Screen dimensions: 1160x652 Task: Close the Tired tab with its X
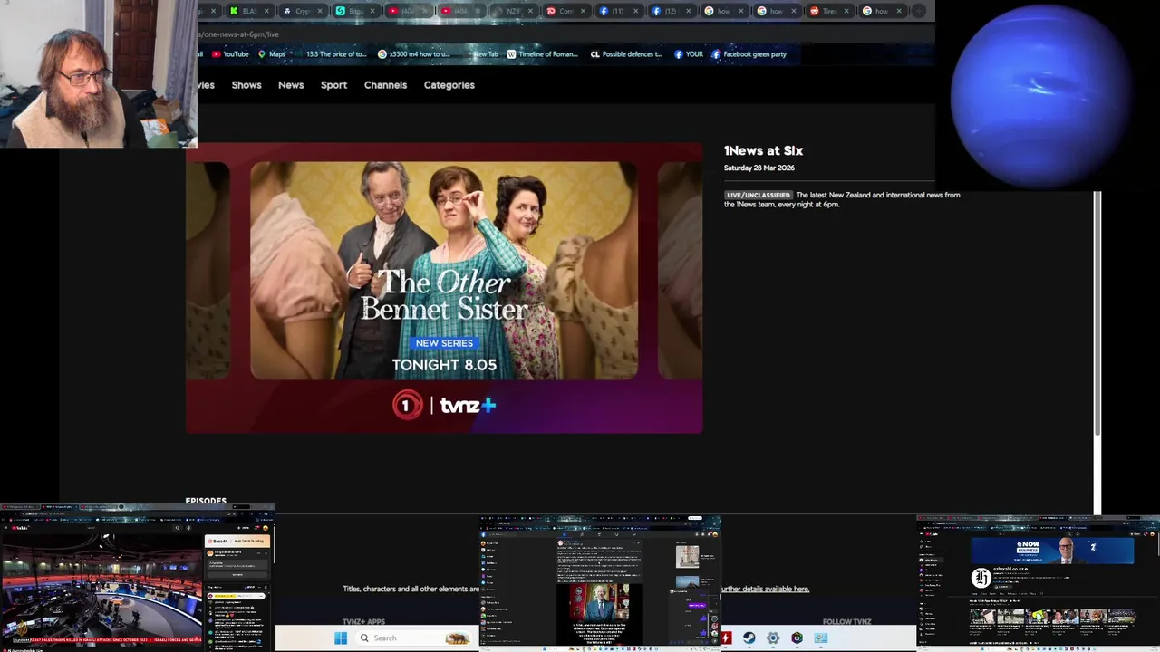point(845,11)
